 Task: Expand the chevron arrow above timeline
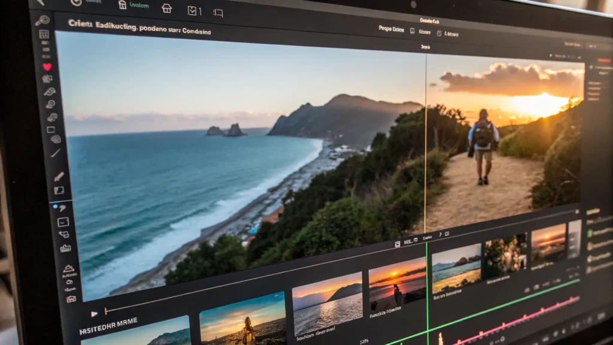(x=440, y=234)
